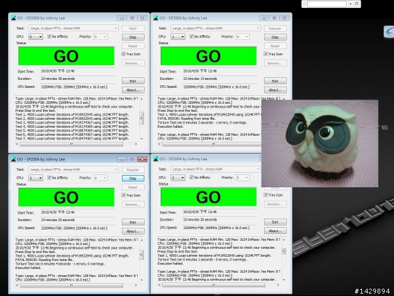Click the app icon in the CPU 0 window title bar
The height and width of the screenshot is (296, 394).
(14, 18)
